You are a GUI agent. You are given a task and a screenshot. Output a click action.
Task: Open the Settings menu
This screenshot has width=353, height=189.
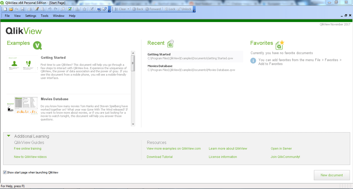click(x=31, y=16)
